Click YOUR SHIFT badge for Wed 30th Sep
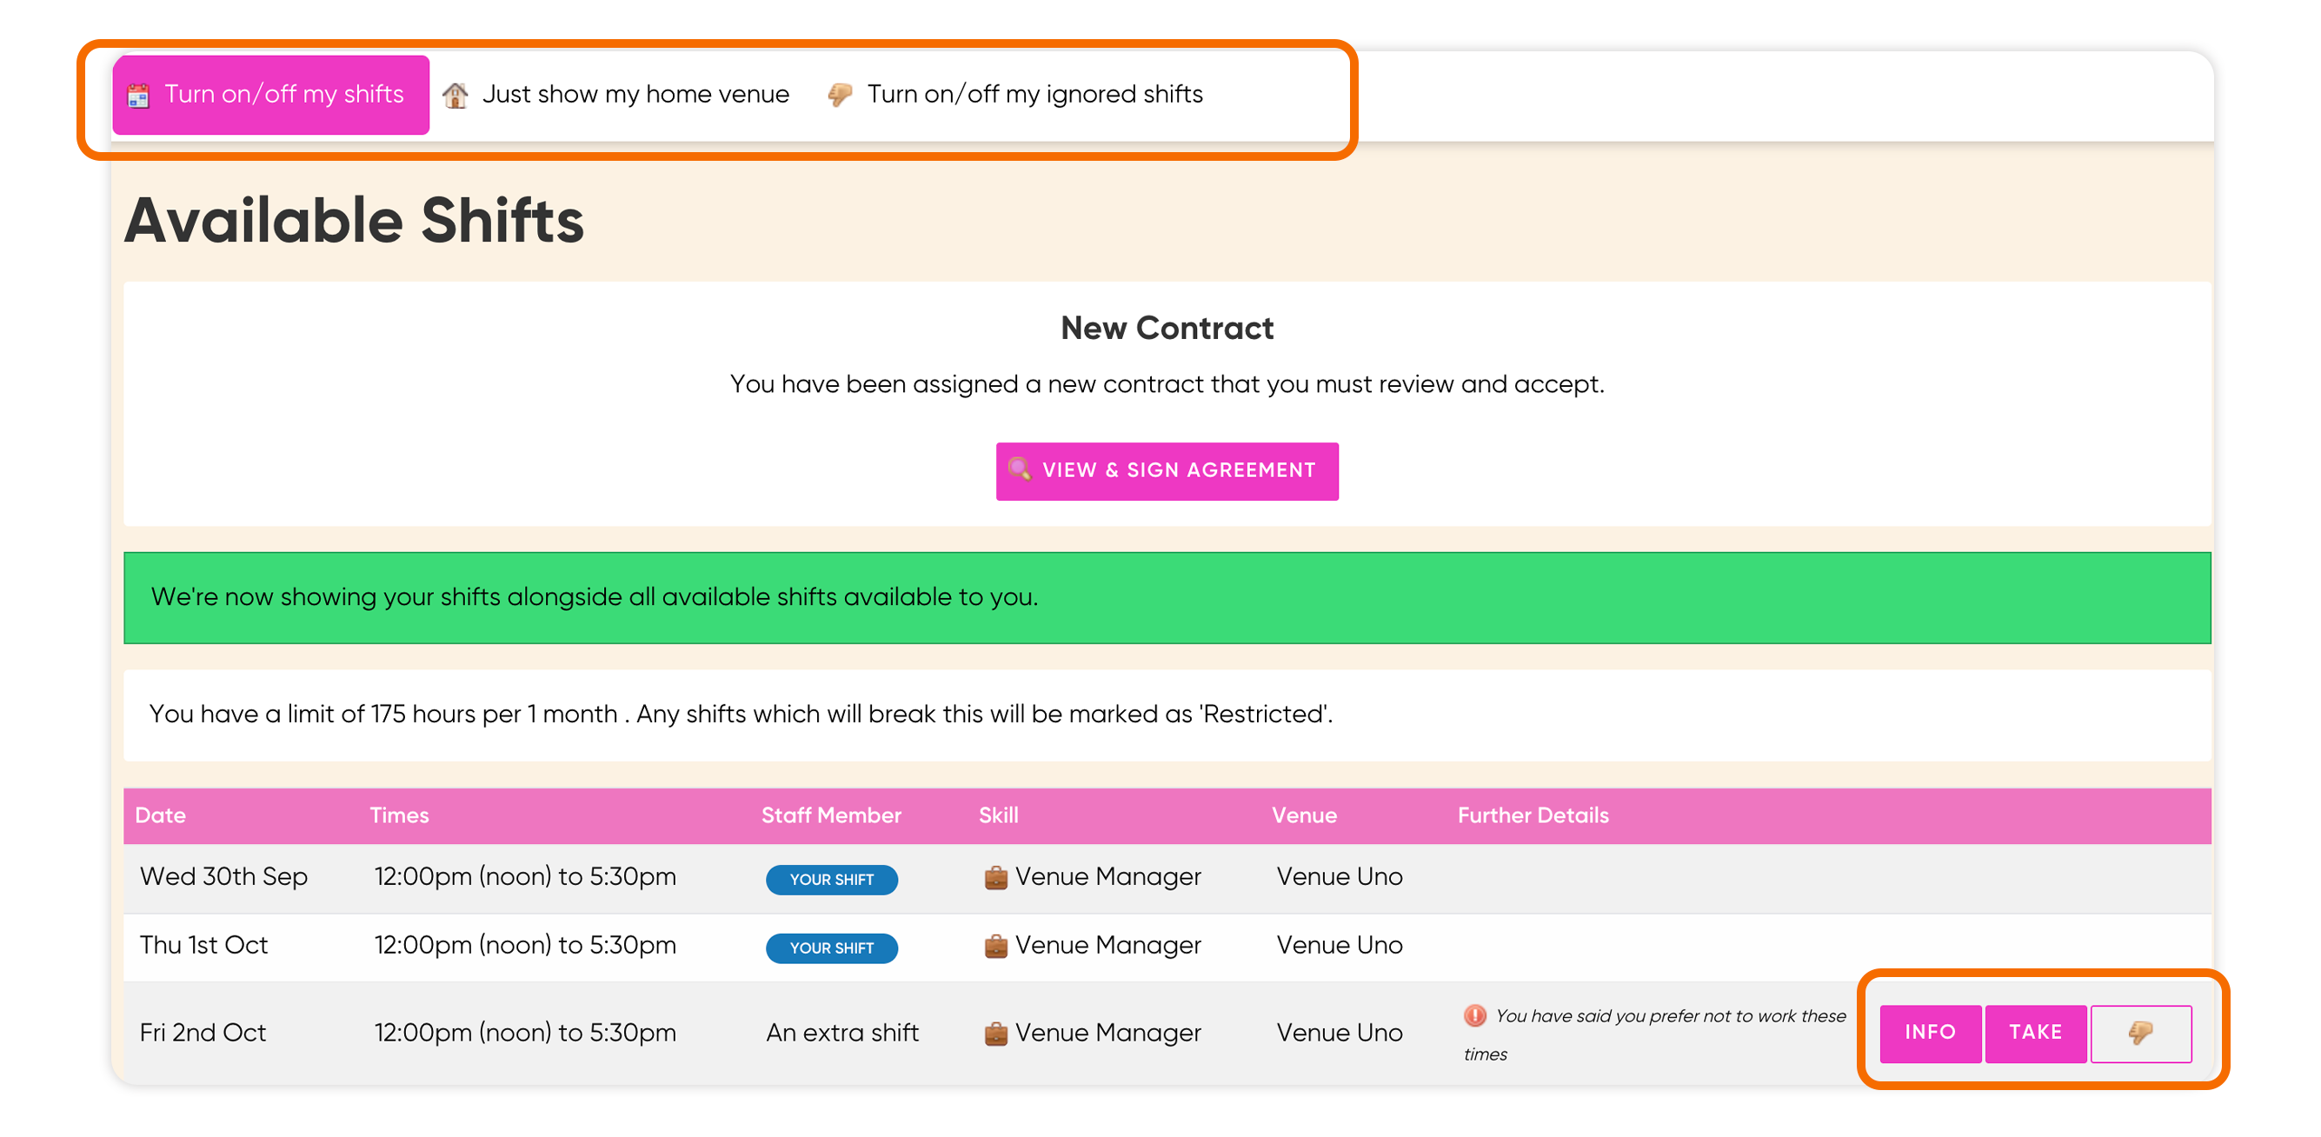This screenshot has height=1137, width=2321. [x=832, y=880]
